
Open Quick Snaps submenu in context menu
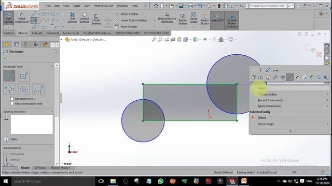(x=289, y=124)
